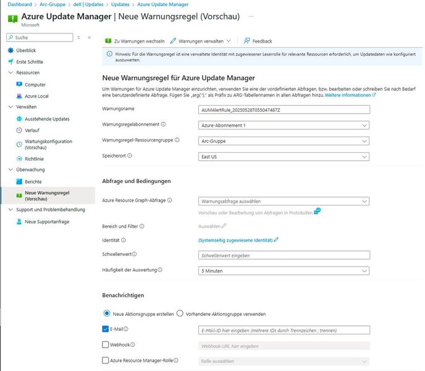The height and width of the screenshot is (371, 425).
Task: Open the Rolle auswählen dropdown
Action: 284,361
